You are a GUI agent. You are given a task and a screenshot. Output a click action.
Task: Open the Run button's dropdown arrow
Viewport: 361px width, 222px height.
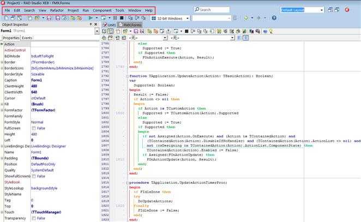pyautogui.click(x=97, y=18)
